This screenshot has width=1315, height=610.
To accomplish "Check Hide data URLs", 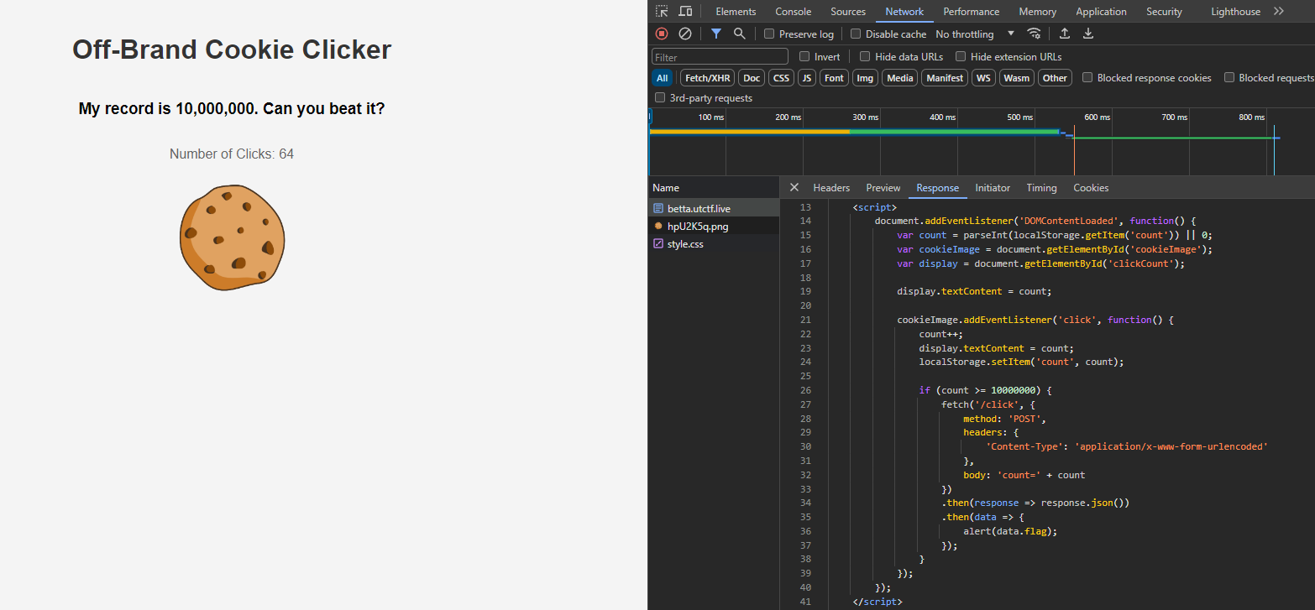I will pyautogui.click(x=865, y=57).
